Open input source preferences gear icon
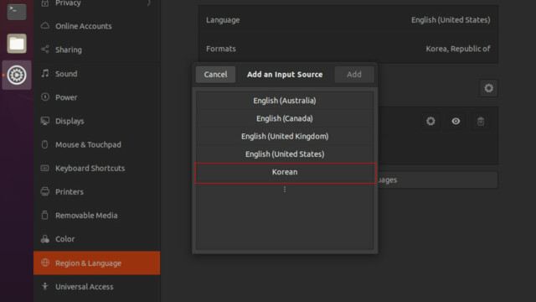The height and width of the screenshot is (302, 536). 430,121
